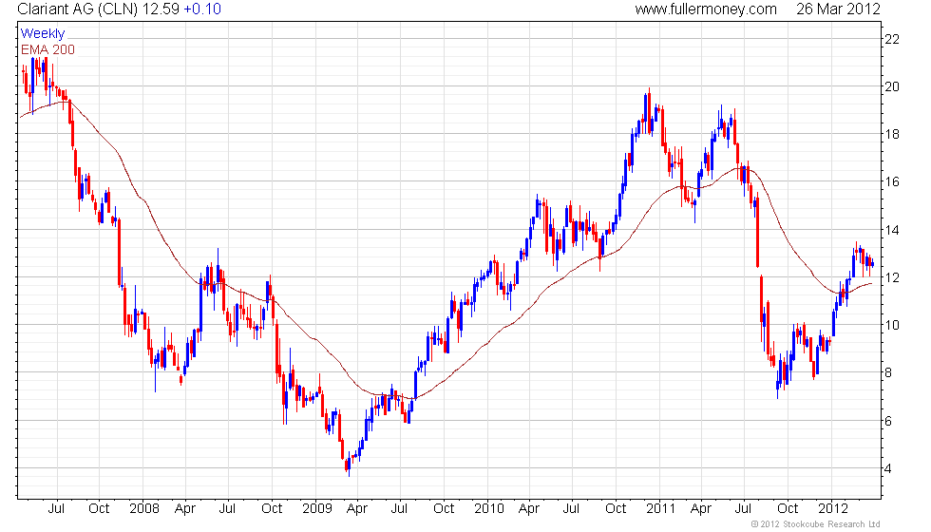Click the 16 price axis label
The width and height of the screenshot is (931, 532).
(x=892, y=181)
